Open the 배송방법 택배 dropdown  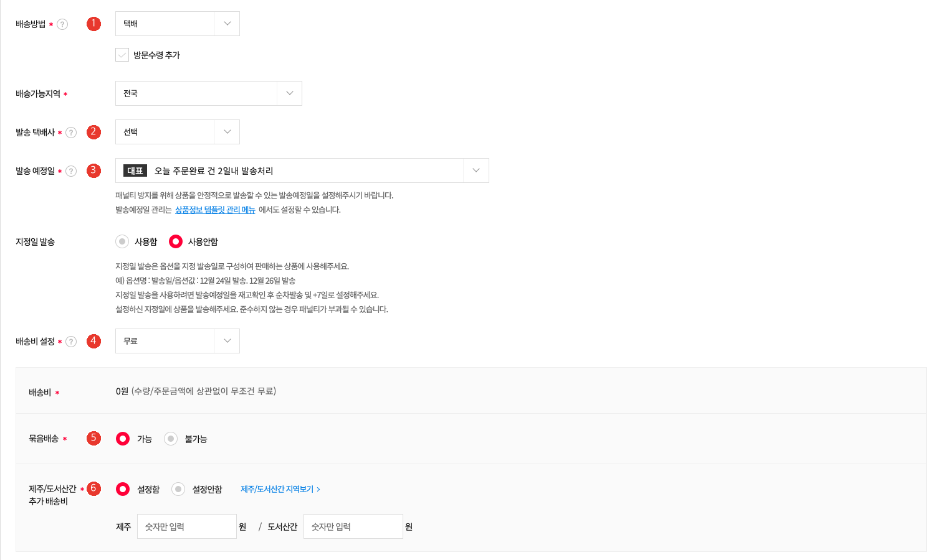pyautogui.click(x=178, y=24)
